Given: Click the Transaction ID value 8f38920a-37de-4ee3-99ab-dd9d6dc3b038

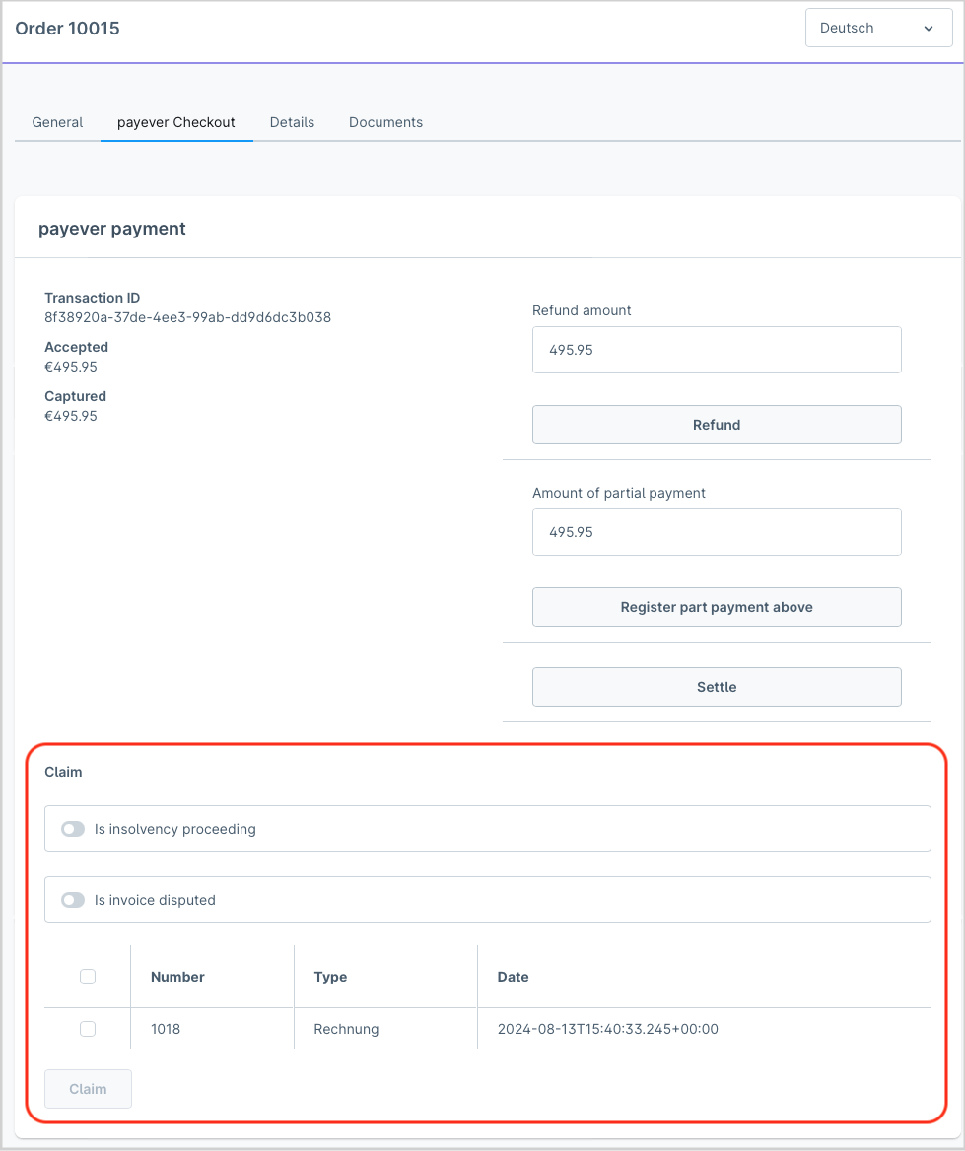Looking at the screenshot, I should [188, 317].
